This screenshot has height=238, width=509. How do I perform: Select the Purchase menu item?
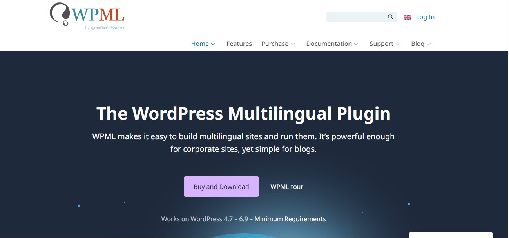(274, 44)
